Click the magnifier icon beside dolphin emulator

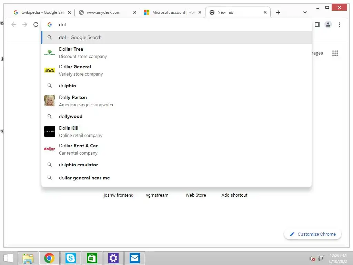click(x=50, y=165)
